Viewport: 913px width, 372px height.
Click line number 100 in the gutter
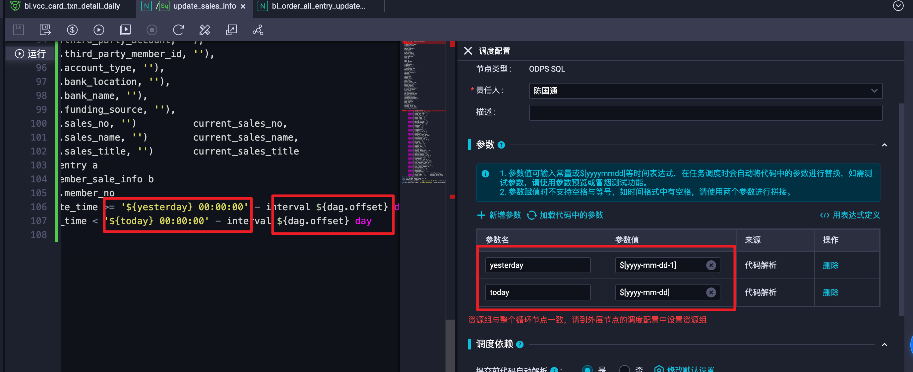point(39,123)
